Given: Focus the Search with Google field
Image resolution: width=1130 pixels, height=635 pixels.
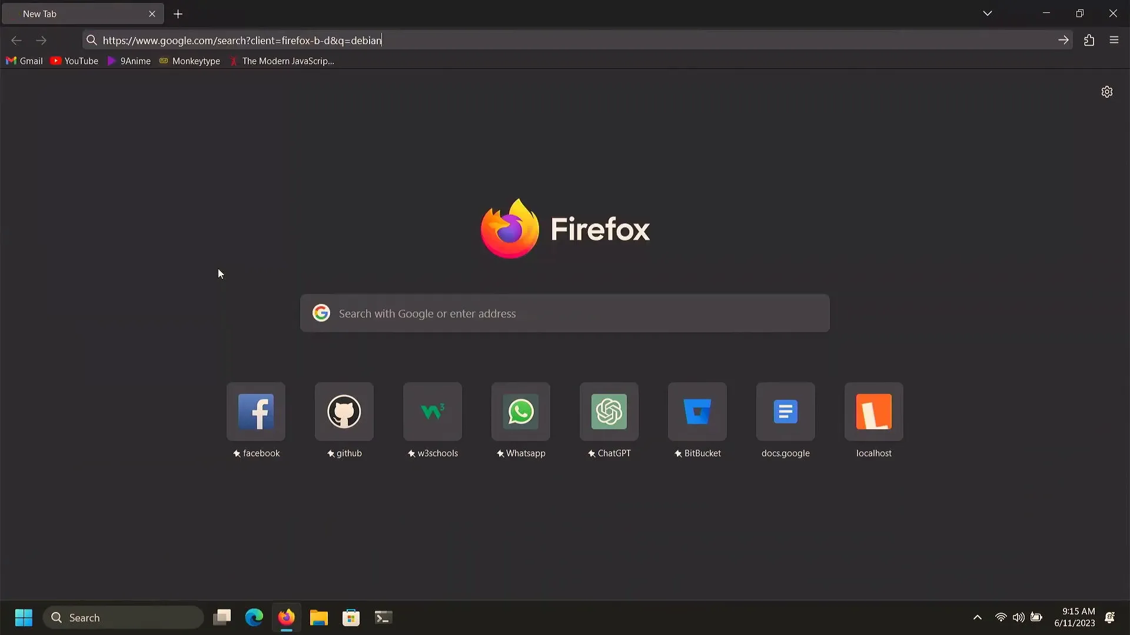Looking at the screenshot, I should pos(565,313).
